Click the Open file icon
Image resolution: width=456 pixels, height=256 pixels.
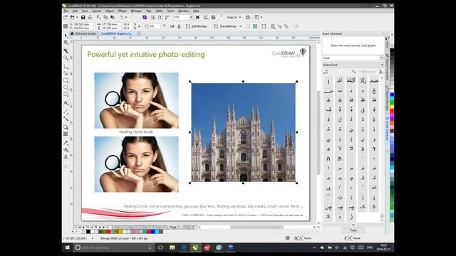pyautogui.click(x=73, y=17)
